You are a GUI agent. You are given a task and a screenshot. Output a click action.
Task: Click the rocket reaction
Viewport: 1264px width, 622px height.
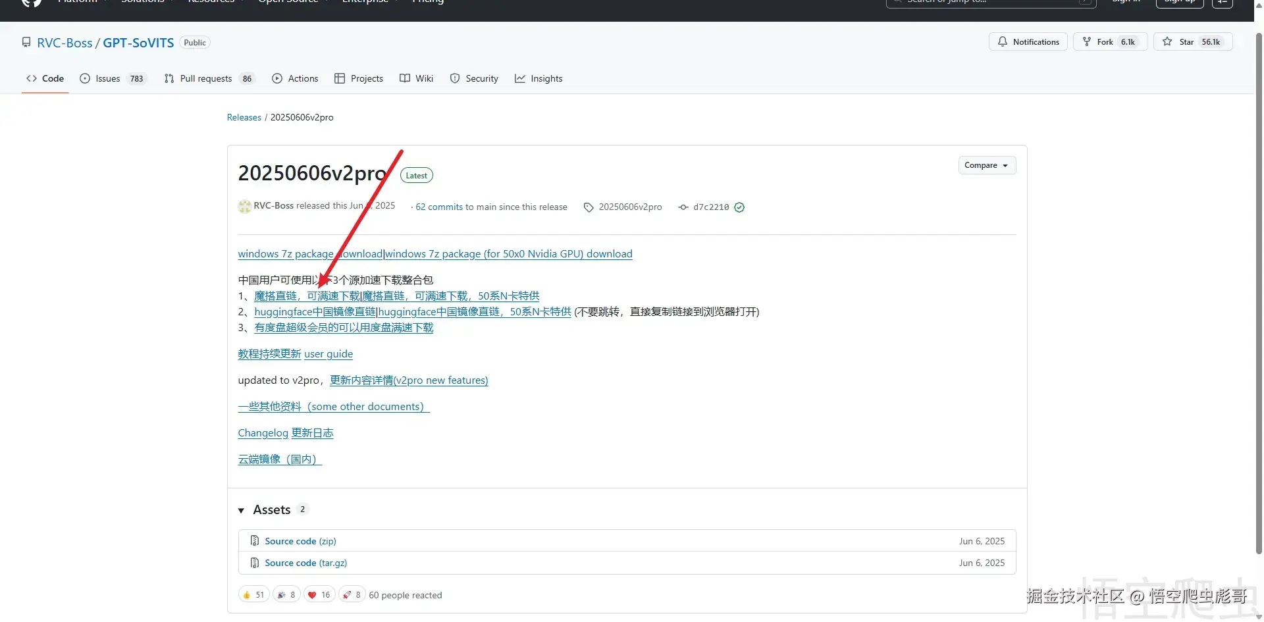(x=352, y=595)
